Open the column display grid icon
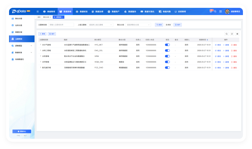This screenshot has width=252, height=149. [237, 34]
